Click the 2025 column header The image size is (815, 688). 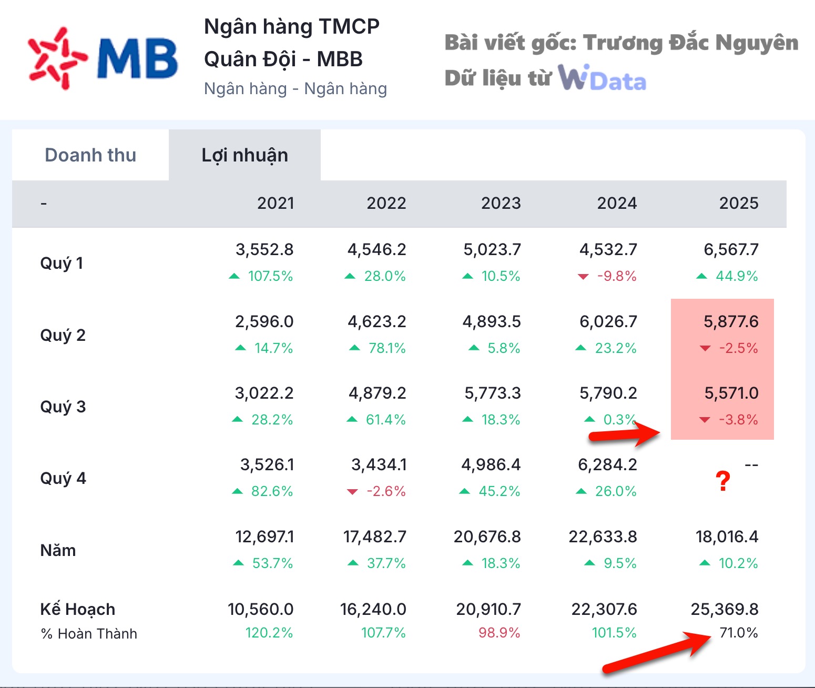coord(739,203)
